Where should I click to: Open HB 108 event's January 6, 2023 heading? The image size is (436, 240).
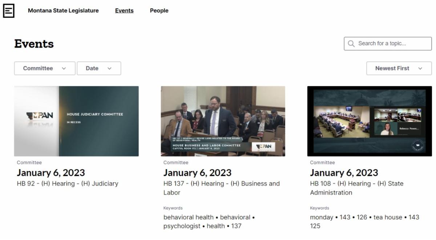(344, 173)
